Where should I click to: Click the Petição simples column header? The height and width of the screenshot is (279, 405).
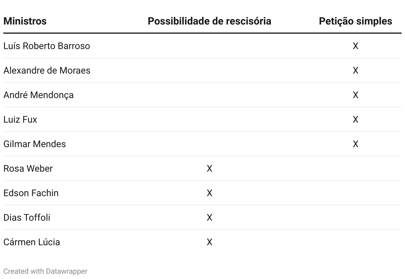(x=355, y=21)
